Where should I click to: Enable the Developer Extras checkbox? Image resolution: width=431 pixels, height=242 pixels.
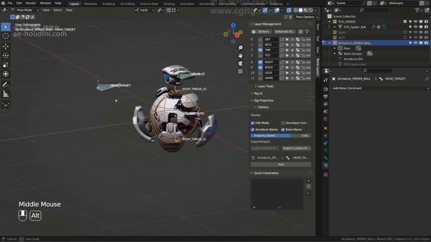point(283,123)
